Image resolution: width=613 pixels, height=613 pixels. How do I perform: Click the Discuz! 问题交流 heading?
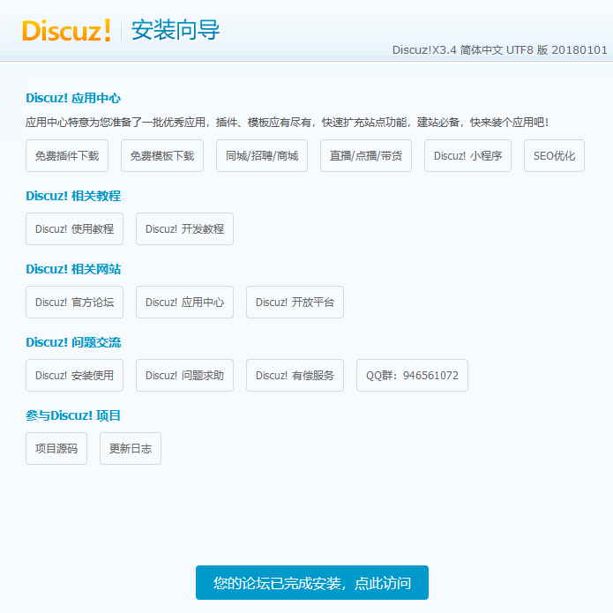pyautogui.click(x=73, y=342)
